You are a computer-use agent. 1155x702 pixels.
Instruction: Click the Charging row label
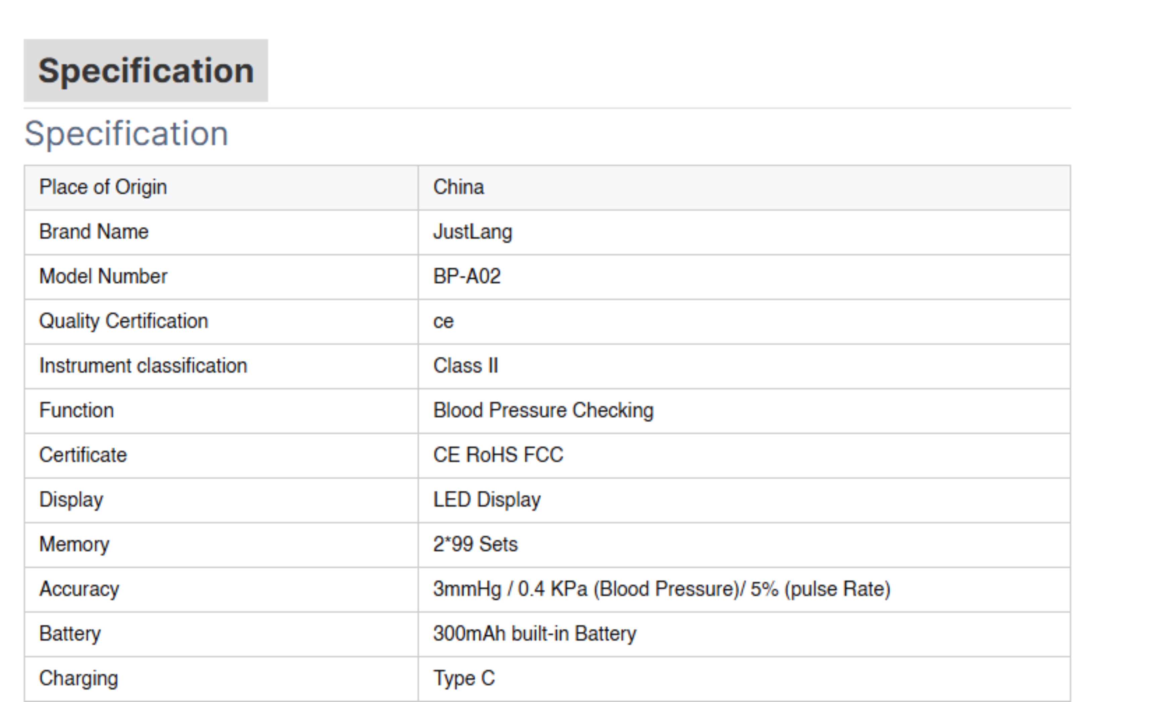(79, 679)
